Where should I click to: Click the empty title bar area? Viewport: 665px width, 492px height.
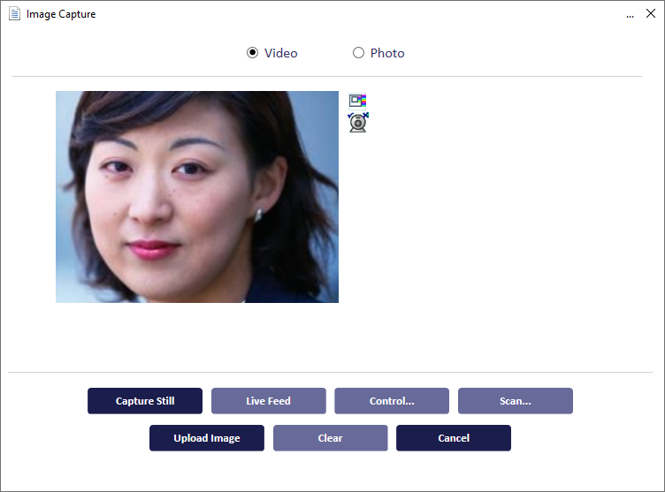354,14
